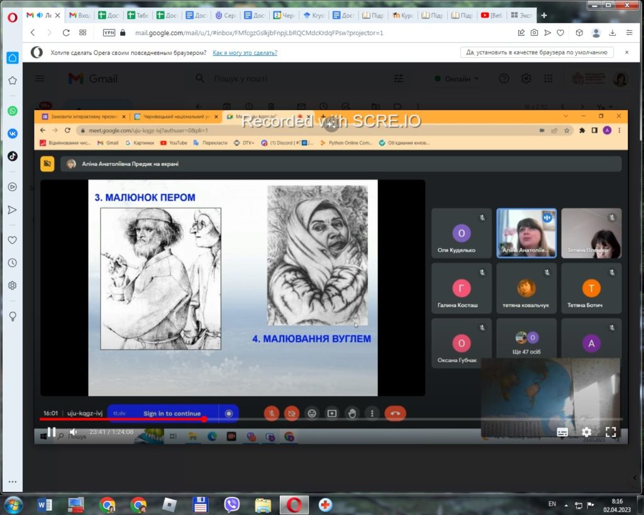Open Opera profile account icon

point(596,33)
